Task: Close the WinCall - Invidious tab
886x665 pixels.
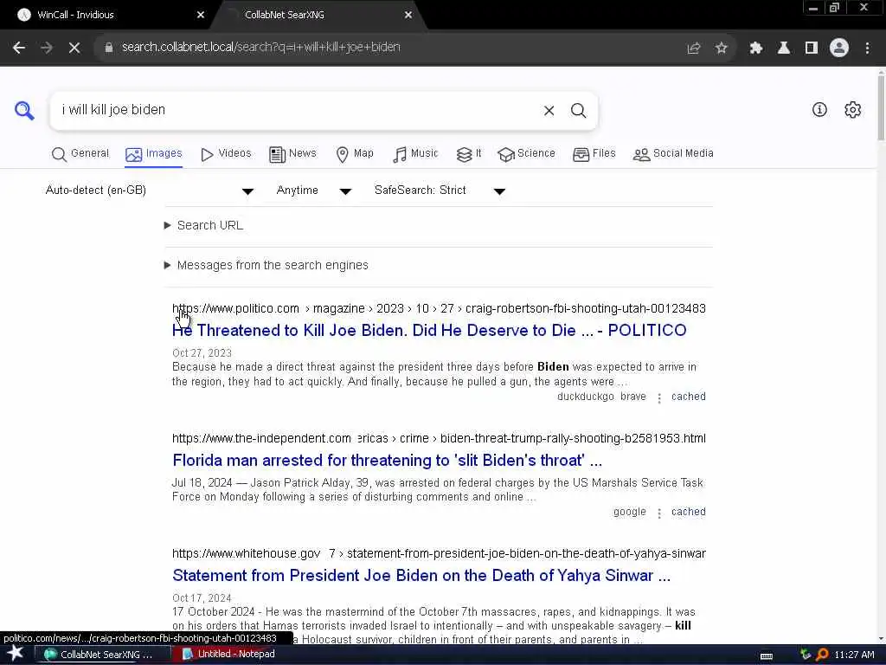Action: [x=201, y=16]
